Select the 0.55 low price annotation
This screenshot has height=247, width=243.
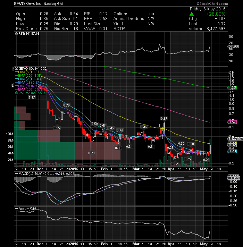57,128
